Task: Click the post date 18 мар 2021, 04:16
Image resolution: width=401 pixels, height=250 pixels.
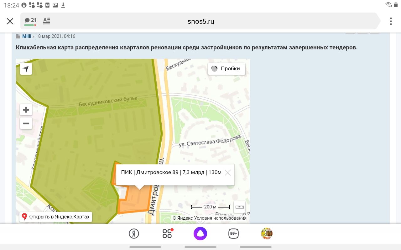Action: click(55, 36)
